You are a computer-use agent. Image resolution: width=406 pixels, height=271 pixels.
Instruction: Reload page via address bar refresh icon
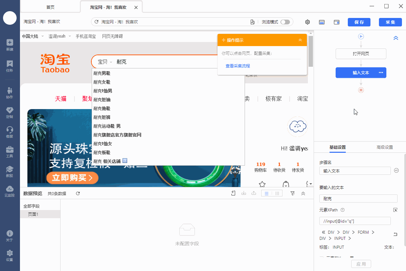coord(96,22)
